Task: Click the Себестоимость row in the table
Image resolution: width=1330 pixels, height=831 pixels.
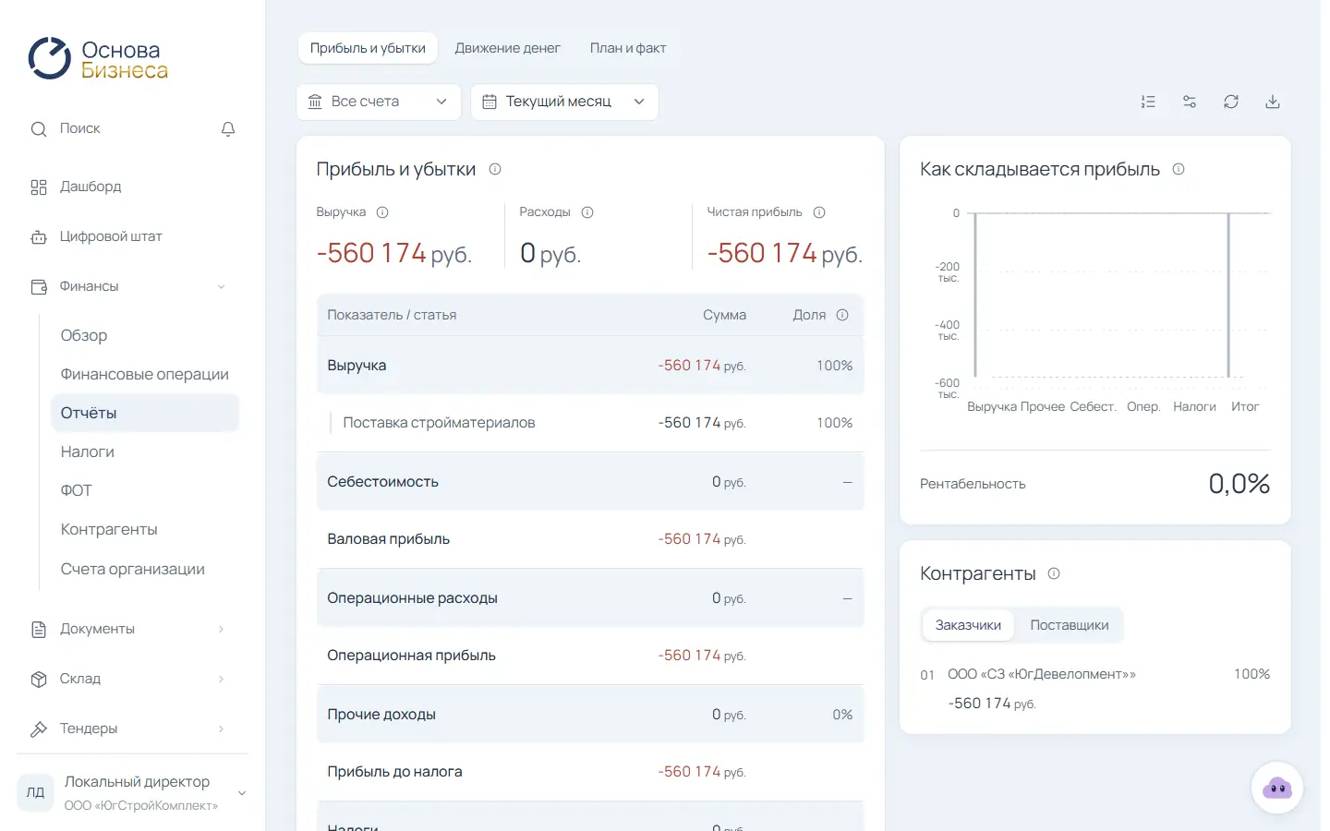Action: click(x=590, y=482)
